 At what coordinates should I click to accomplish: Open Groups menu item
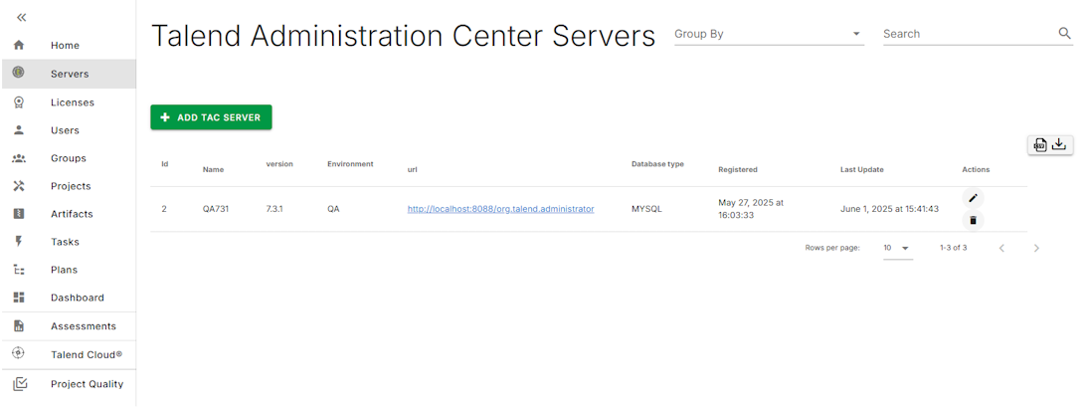coord(68,158)
